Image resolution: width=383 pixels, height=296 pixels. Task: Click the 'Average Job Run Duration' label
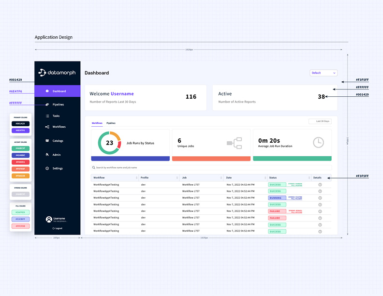[x=275, y=146]
